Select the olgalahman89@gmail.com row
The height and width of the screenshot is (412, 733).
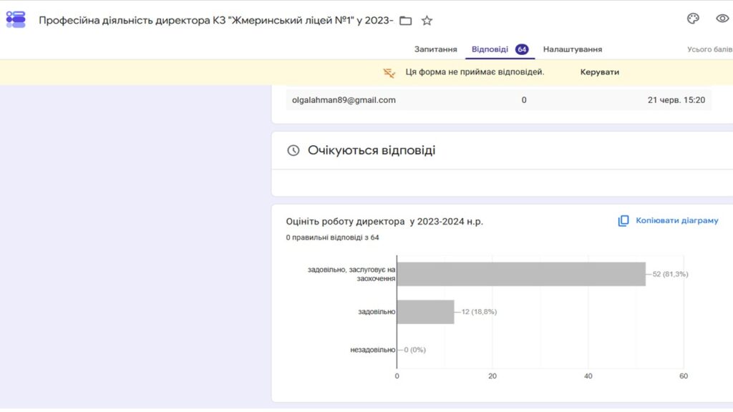(x=498, y=100)
